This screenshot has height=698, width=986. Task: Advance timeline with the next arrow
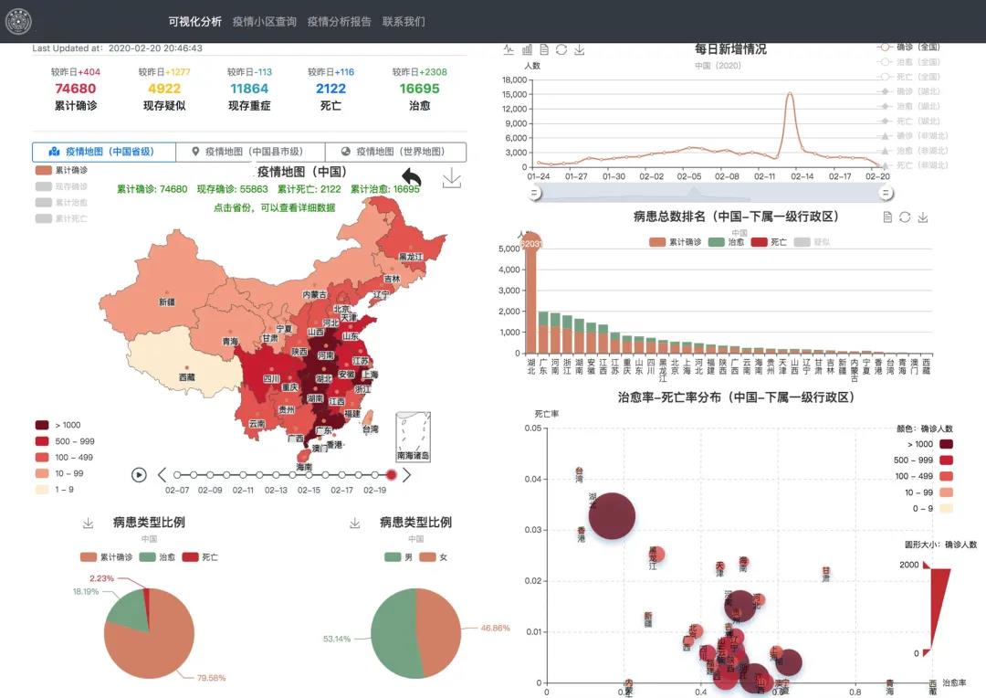407,474
